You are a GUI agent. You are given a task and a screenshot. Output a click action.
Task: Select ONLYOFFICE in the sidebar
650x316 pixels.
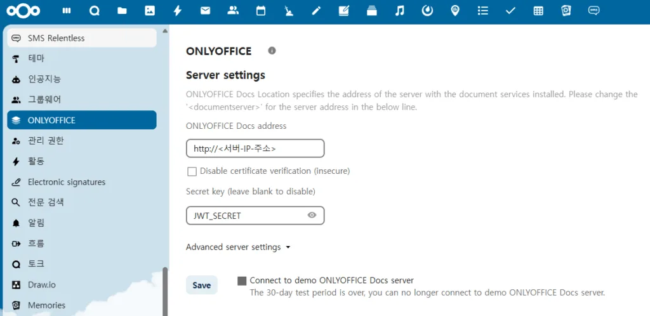pos(82,120)
